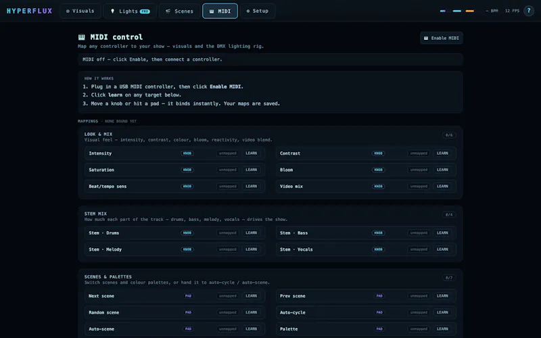
Task: Click LEARN for Contrast
Action: click(x=442, y=153)
